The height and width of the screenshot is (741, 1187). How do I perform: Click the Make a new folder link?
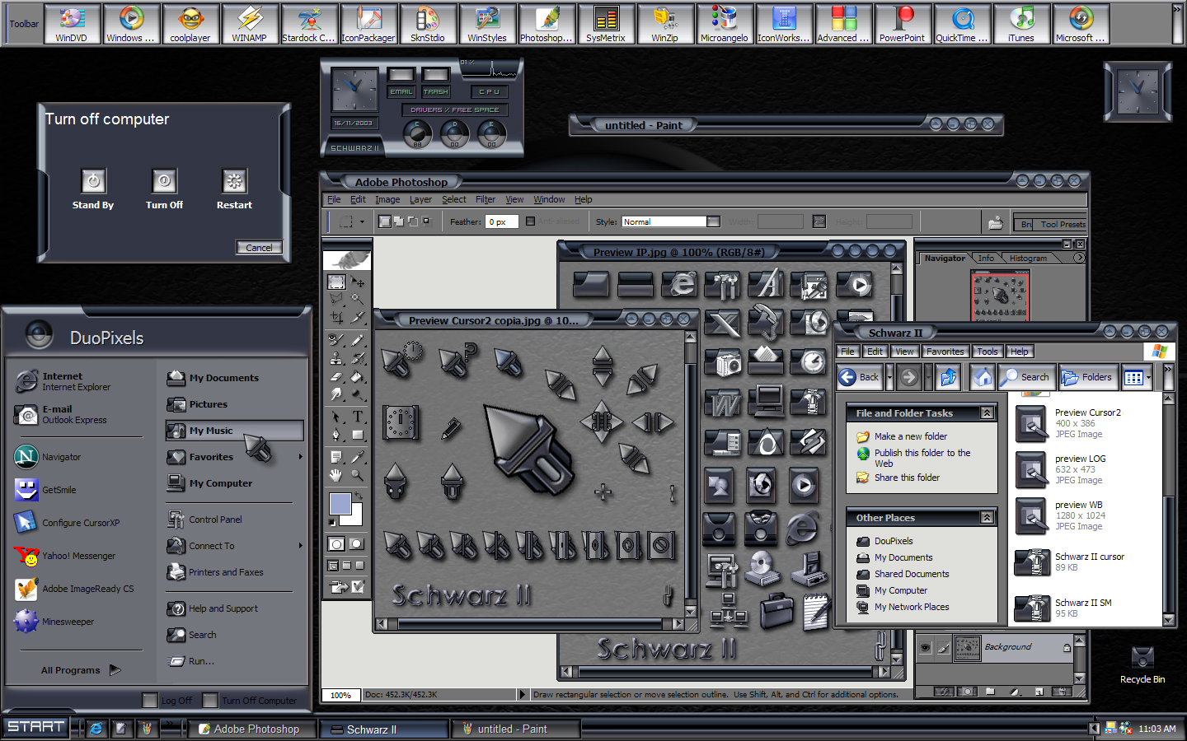(x=910, y=436)
